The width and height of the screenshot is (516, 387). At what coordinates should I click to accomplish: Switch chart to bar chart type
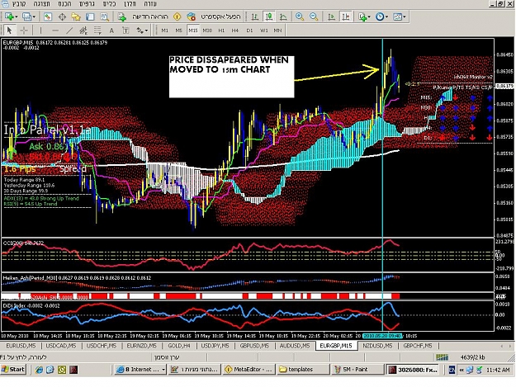[x=255, y=17]
